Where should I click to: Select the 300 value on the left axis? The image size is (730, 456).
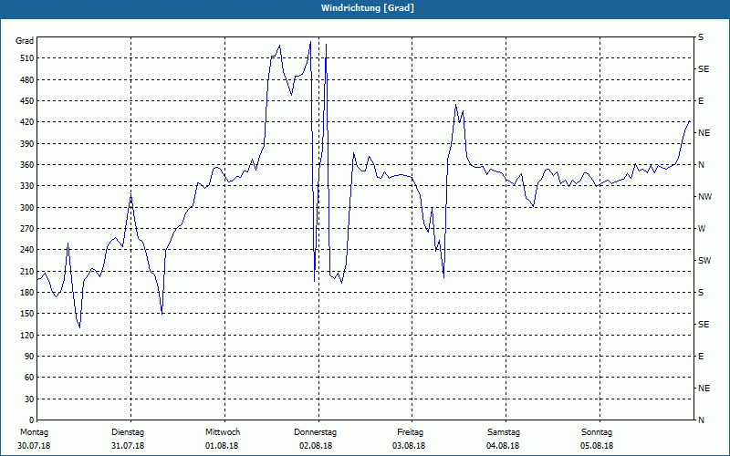pos(26,208)
